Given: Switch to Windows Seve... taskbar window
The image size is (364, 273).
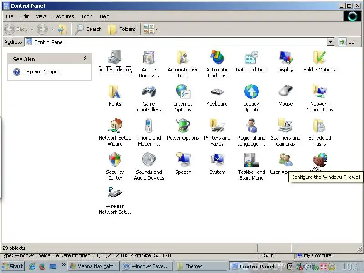Looking at the screenshot, I should click(x=147, y=266).
